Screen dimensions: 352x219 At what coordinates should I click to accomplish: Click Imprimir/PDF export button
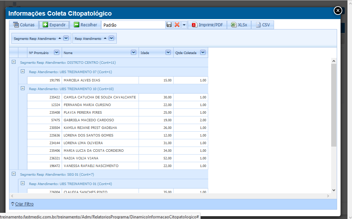click(x=208, y=25)
